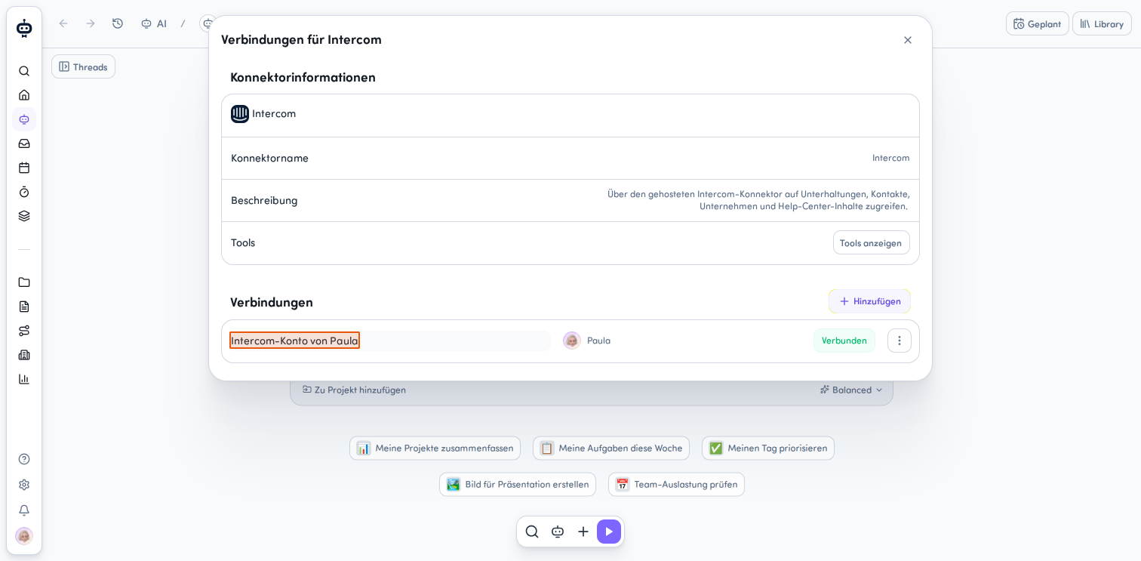Open search in the left sidebar

point(24,71)
